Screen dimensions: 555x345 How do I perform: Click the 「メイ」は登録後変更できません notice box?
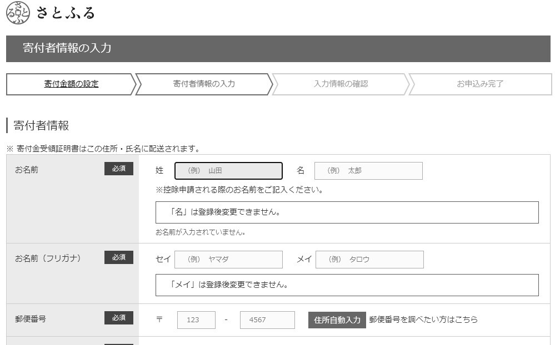pos(347,285)
